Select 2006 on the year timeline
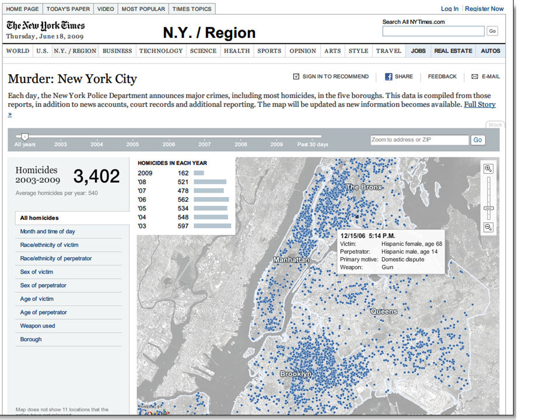The image size is (560, 420). coord(169,144)
